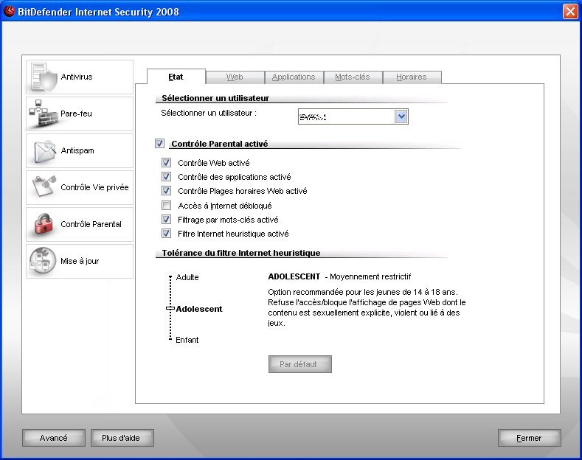Click the Adulte slider label
This screenshot has width=582, height=460.
pos(187,277)
